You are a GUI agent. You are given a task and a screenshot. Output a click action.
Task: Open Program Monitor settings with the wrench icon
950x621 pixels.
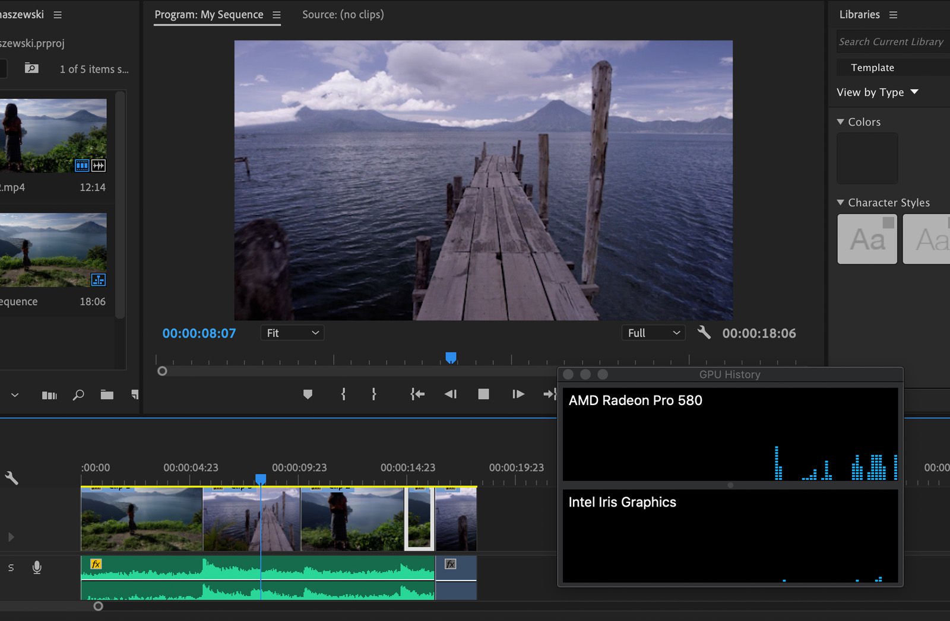click(x=704, y=333)
